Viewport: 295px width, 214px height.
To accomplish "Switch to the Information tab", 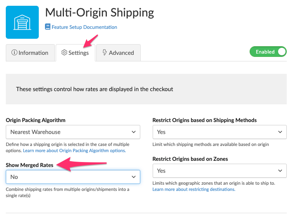I will coord(30,53).
